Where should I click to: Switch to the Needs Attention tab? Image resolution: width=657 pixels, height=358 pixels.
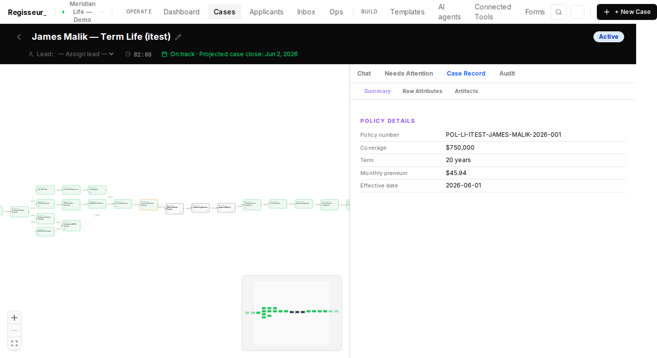point(409,74)
